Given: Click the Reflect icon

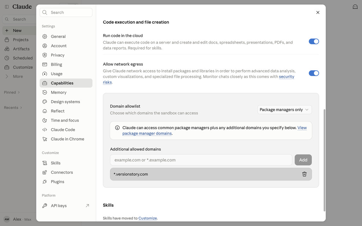Looking at the screenshot, I should click(x=45, y=111).
